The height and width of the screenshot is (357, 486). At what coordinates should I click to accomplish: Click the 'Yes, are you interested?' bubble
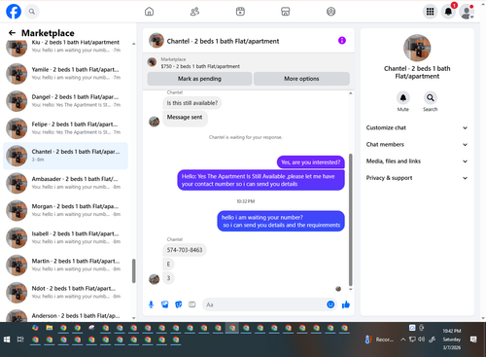311,162
